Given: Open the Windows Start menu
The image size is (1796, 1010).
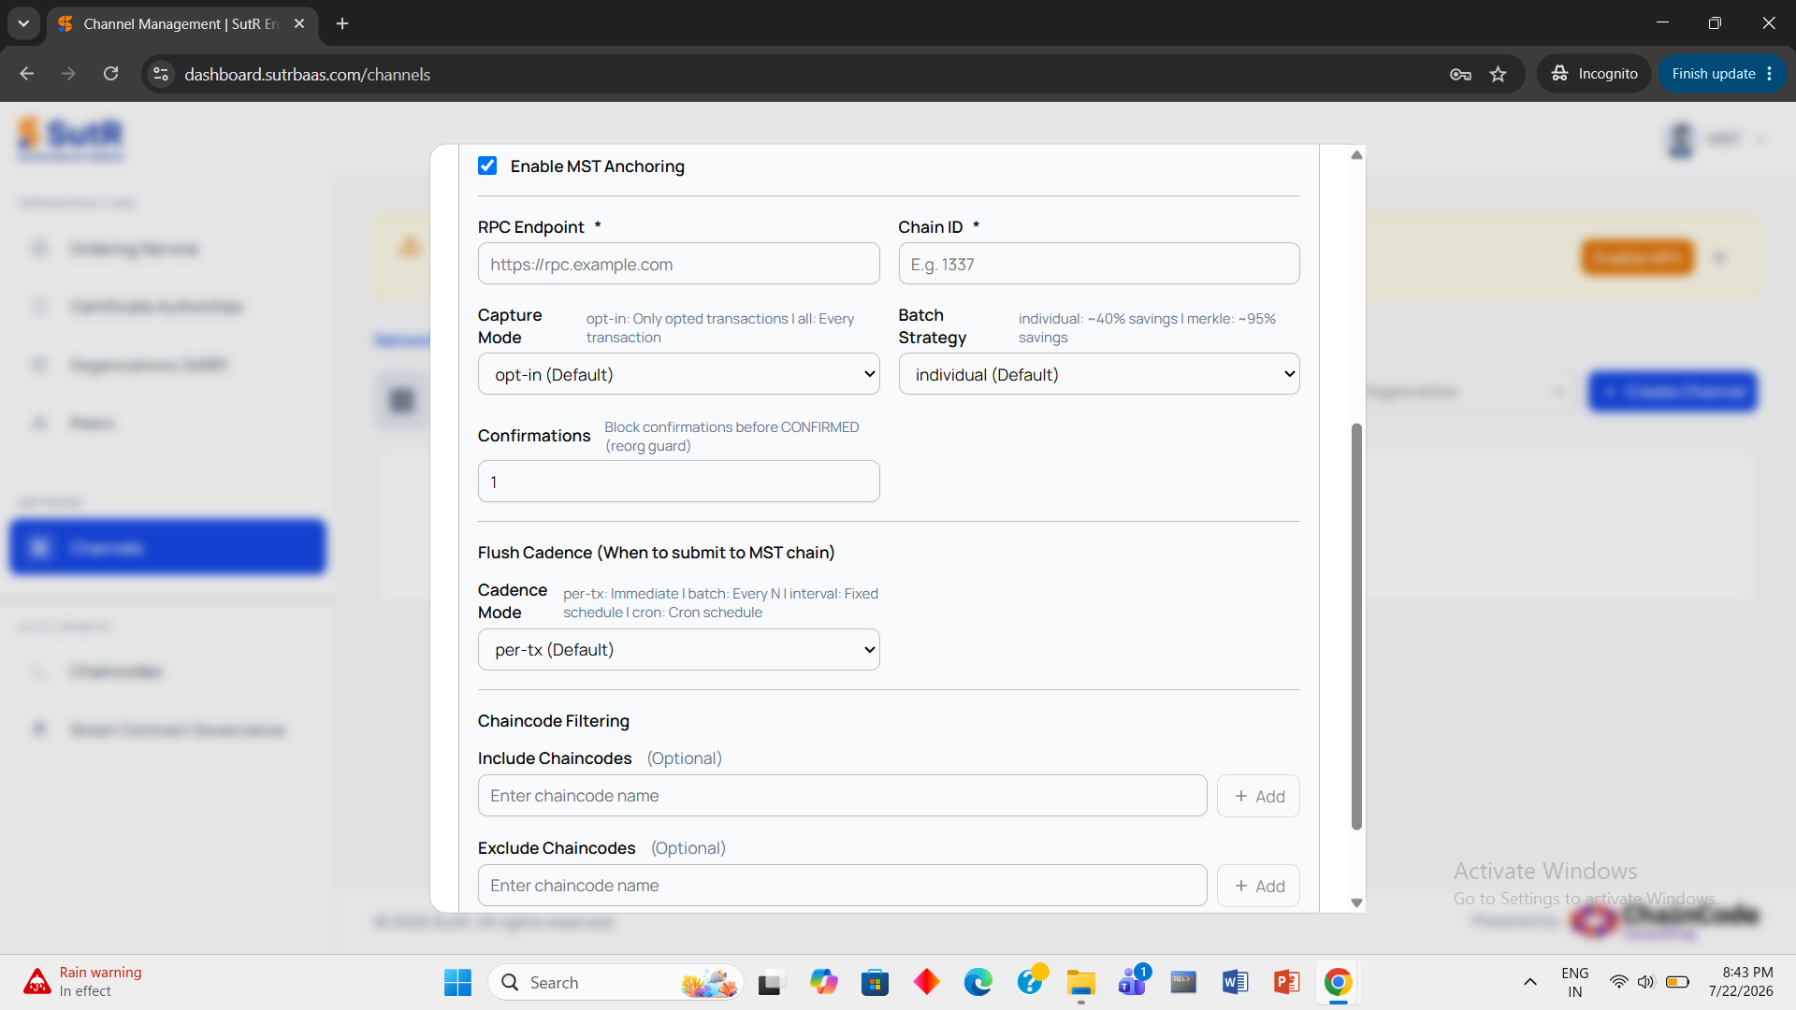Looking at the screenshot, I should click(x=457, y=982).
